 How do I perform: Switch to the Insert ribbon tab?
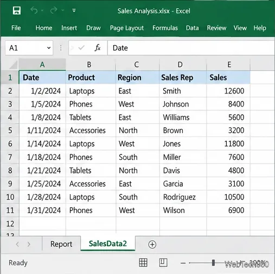click(69, 28)
